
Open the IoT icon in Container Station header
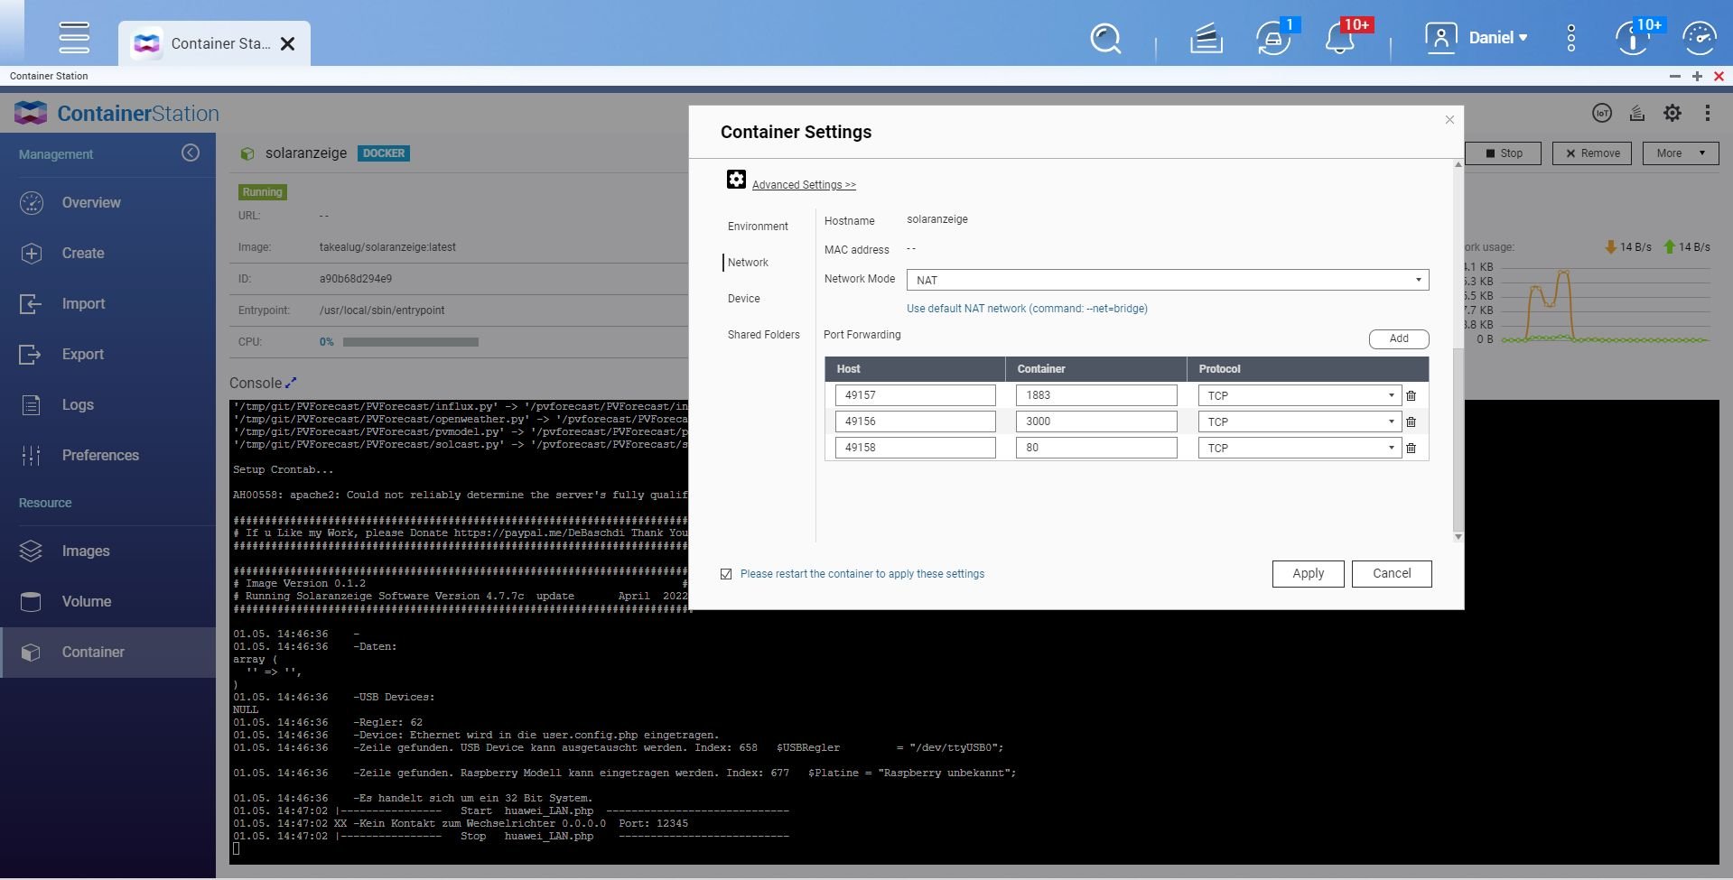coord(1601,113)
